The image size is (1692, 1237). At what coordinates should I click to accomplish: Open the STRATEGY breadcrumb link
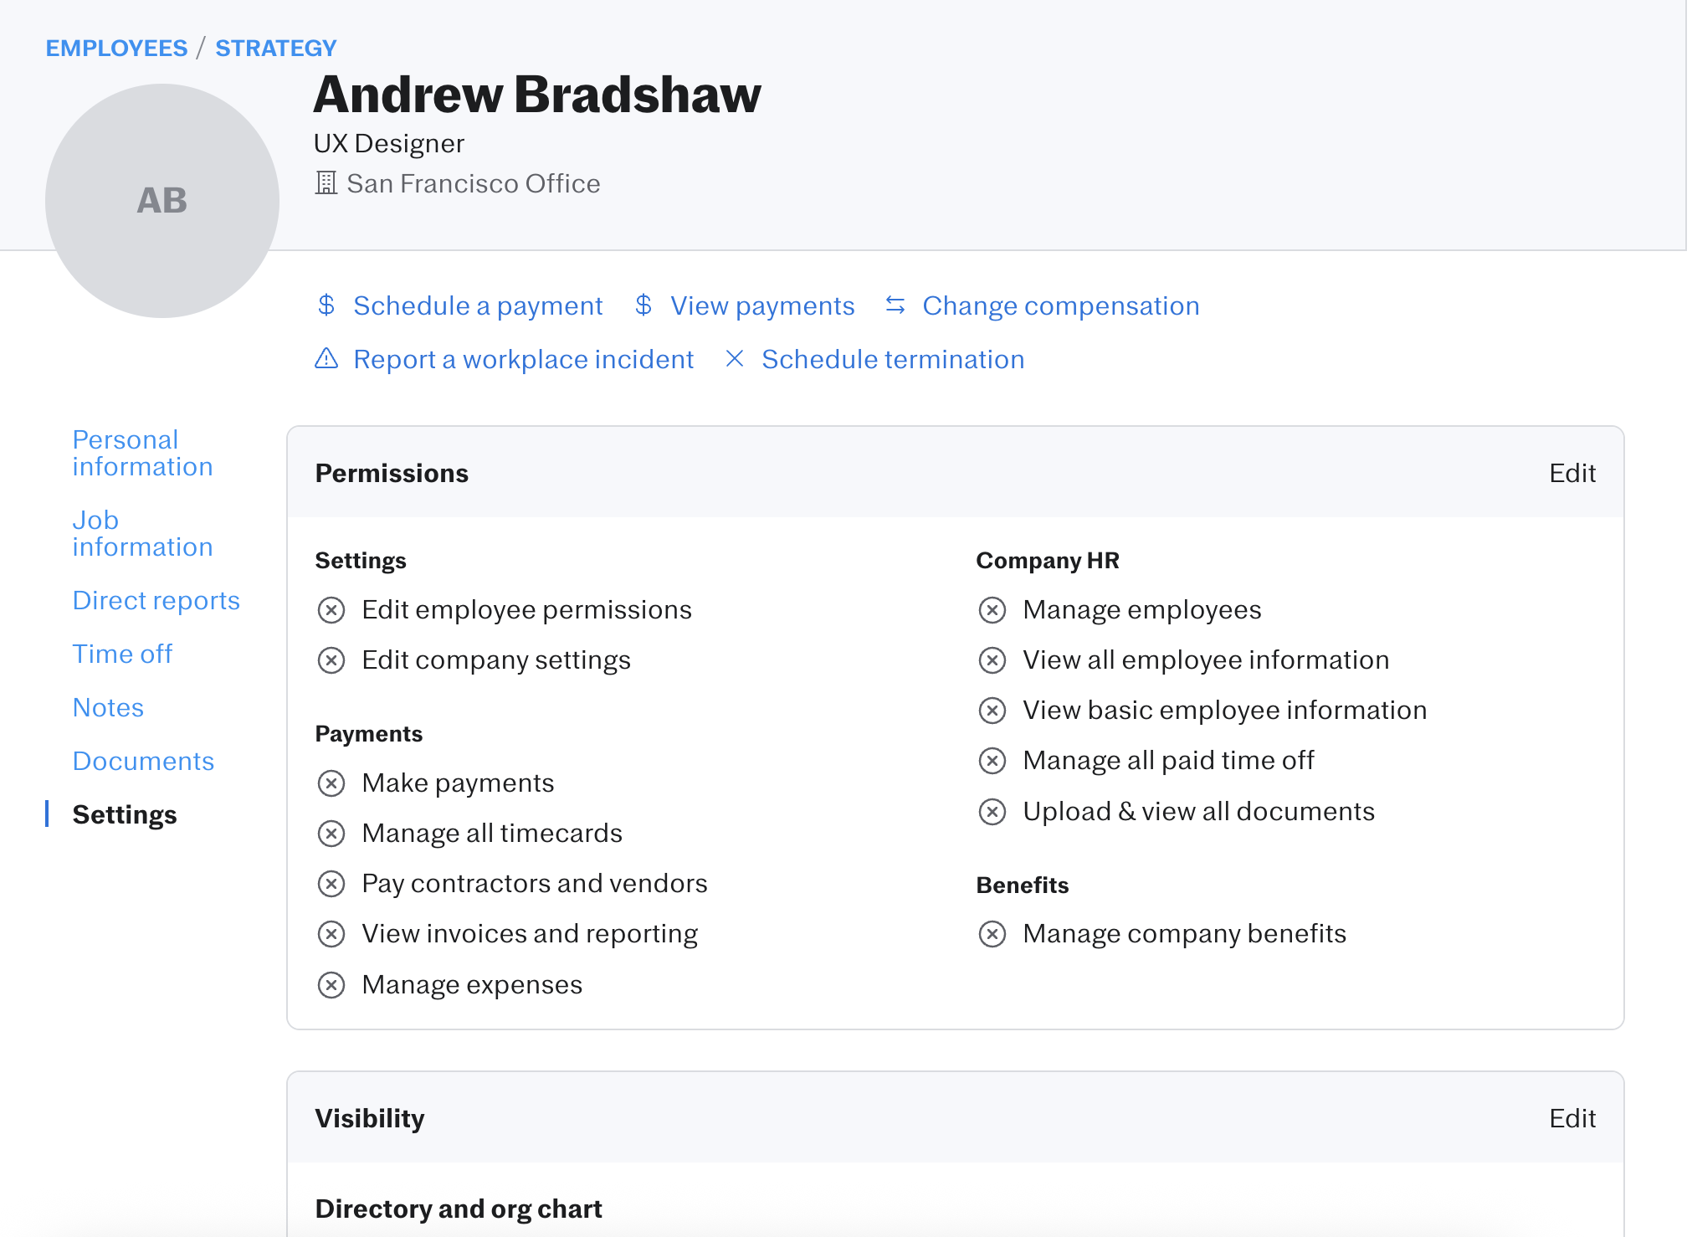(x=276, y=48)
